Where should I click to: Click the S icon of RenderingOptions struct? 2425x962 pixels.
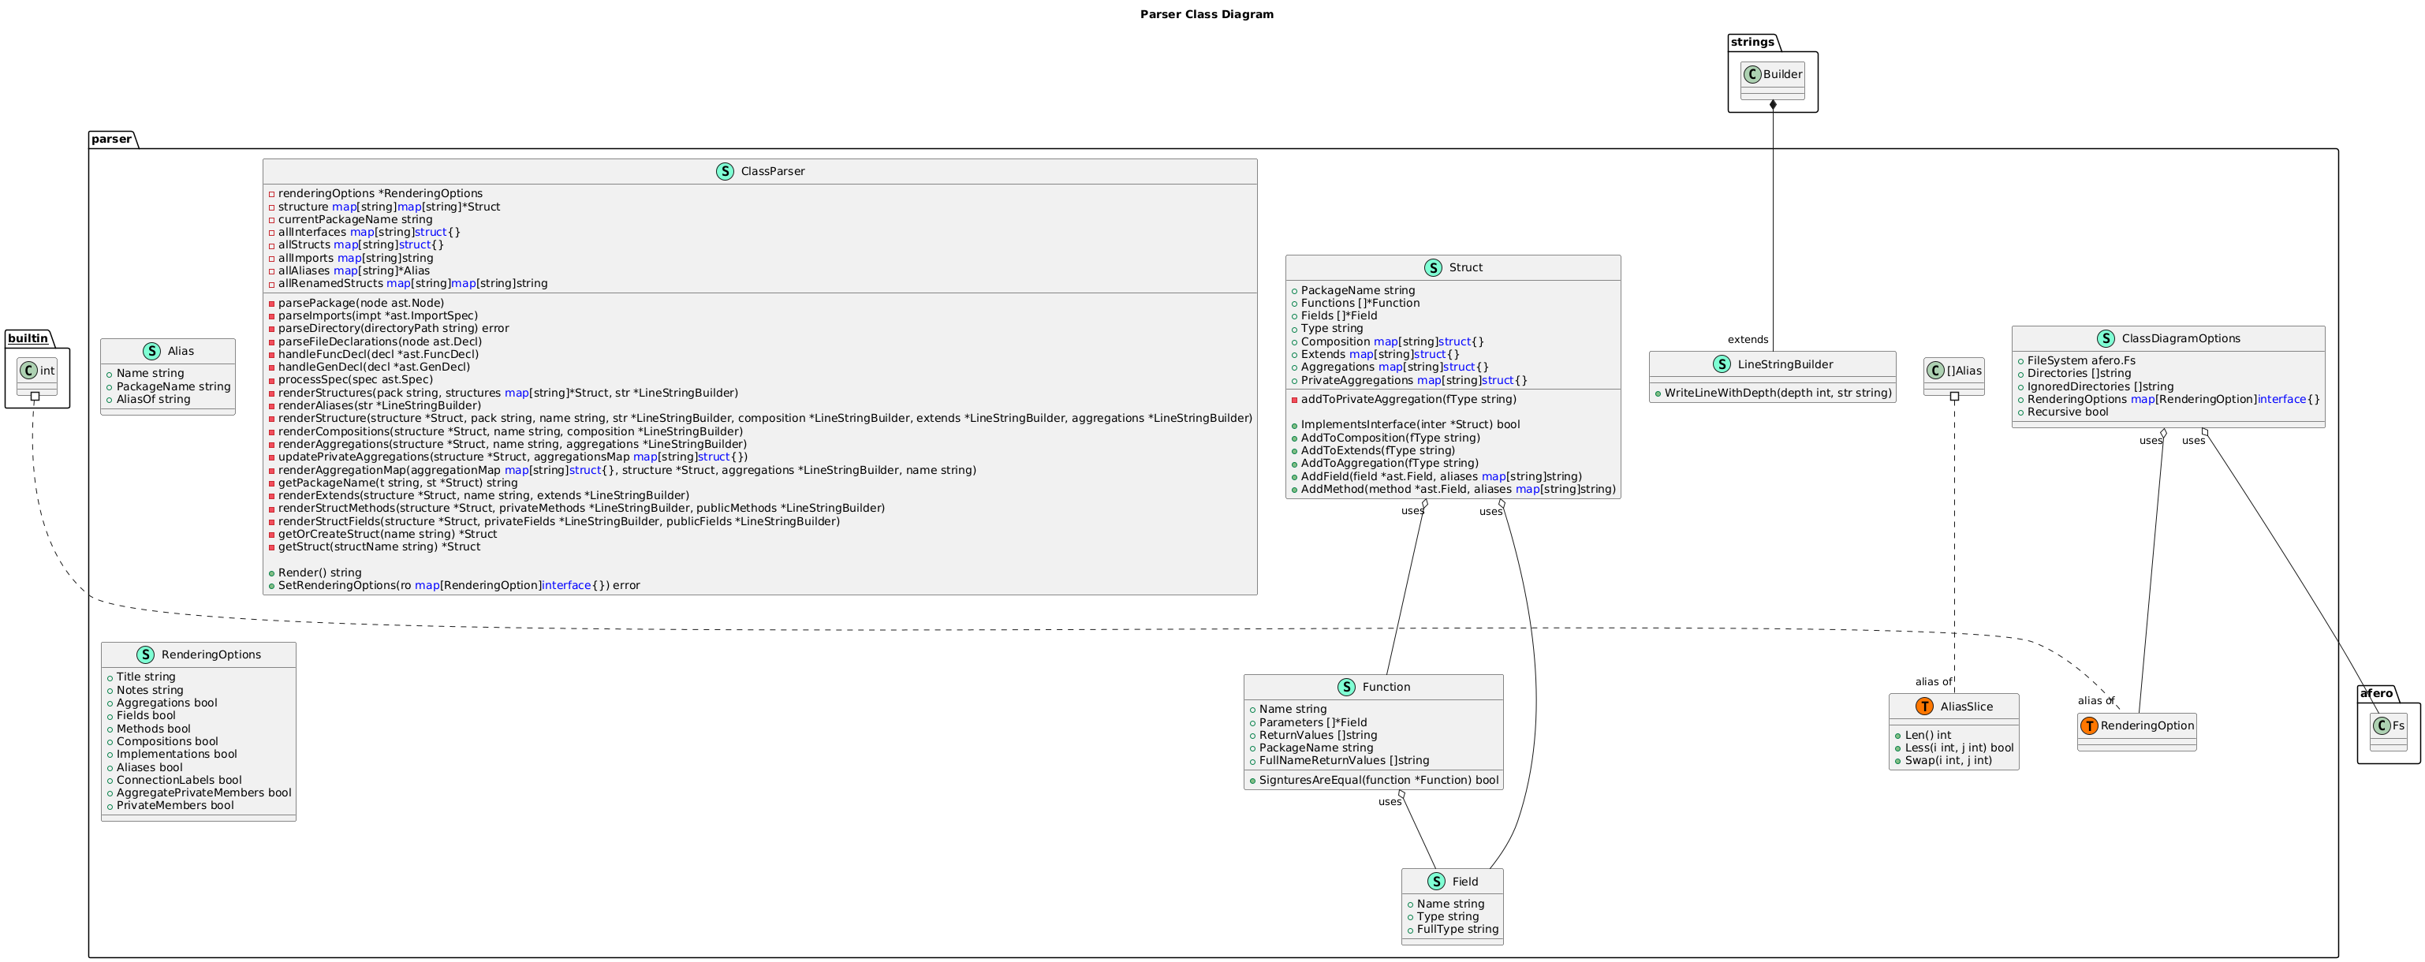coord(145,654)
